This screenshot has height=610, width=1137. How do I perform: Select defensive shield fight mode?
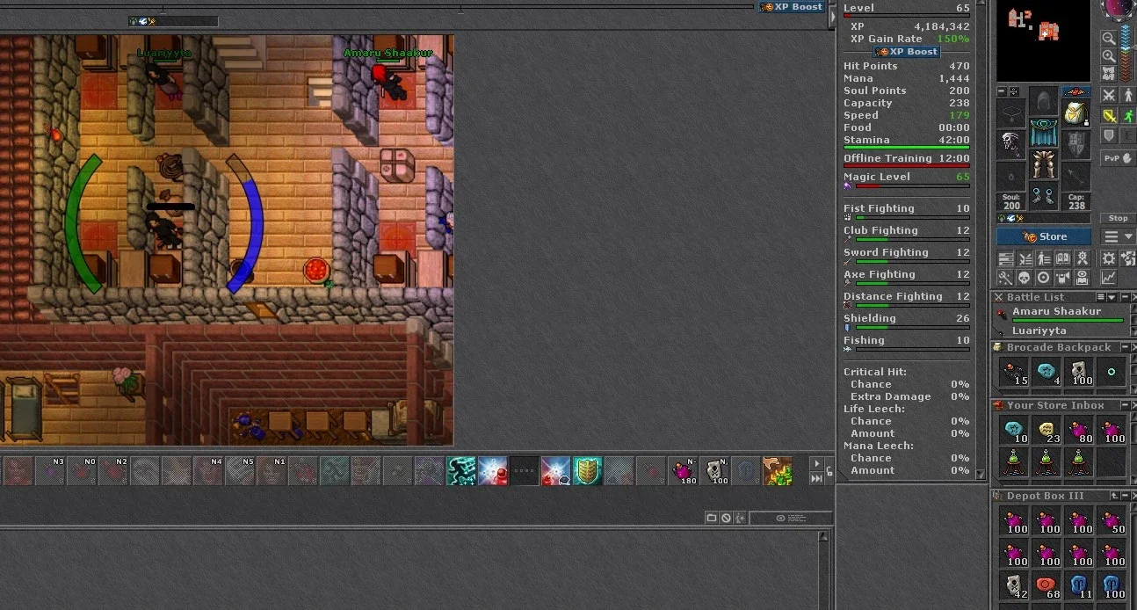tap(1109, 136)
